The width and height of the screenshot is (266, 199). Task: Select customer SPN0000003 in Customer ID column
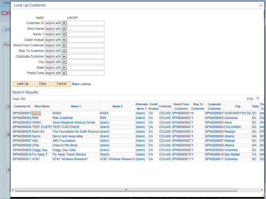click(x=22, y=123)
